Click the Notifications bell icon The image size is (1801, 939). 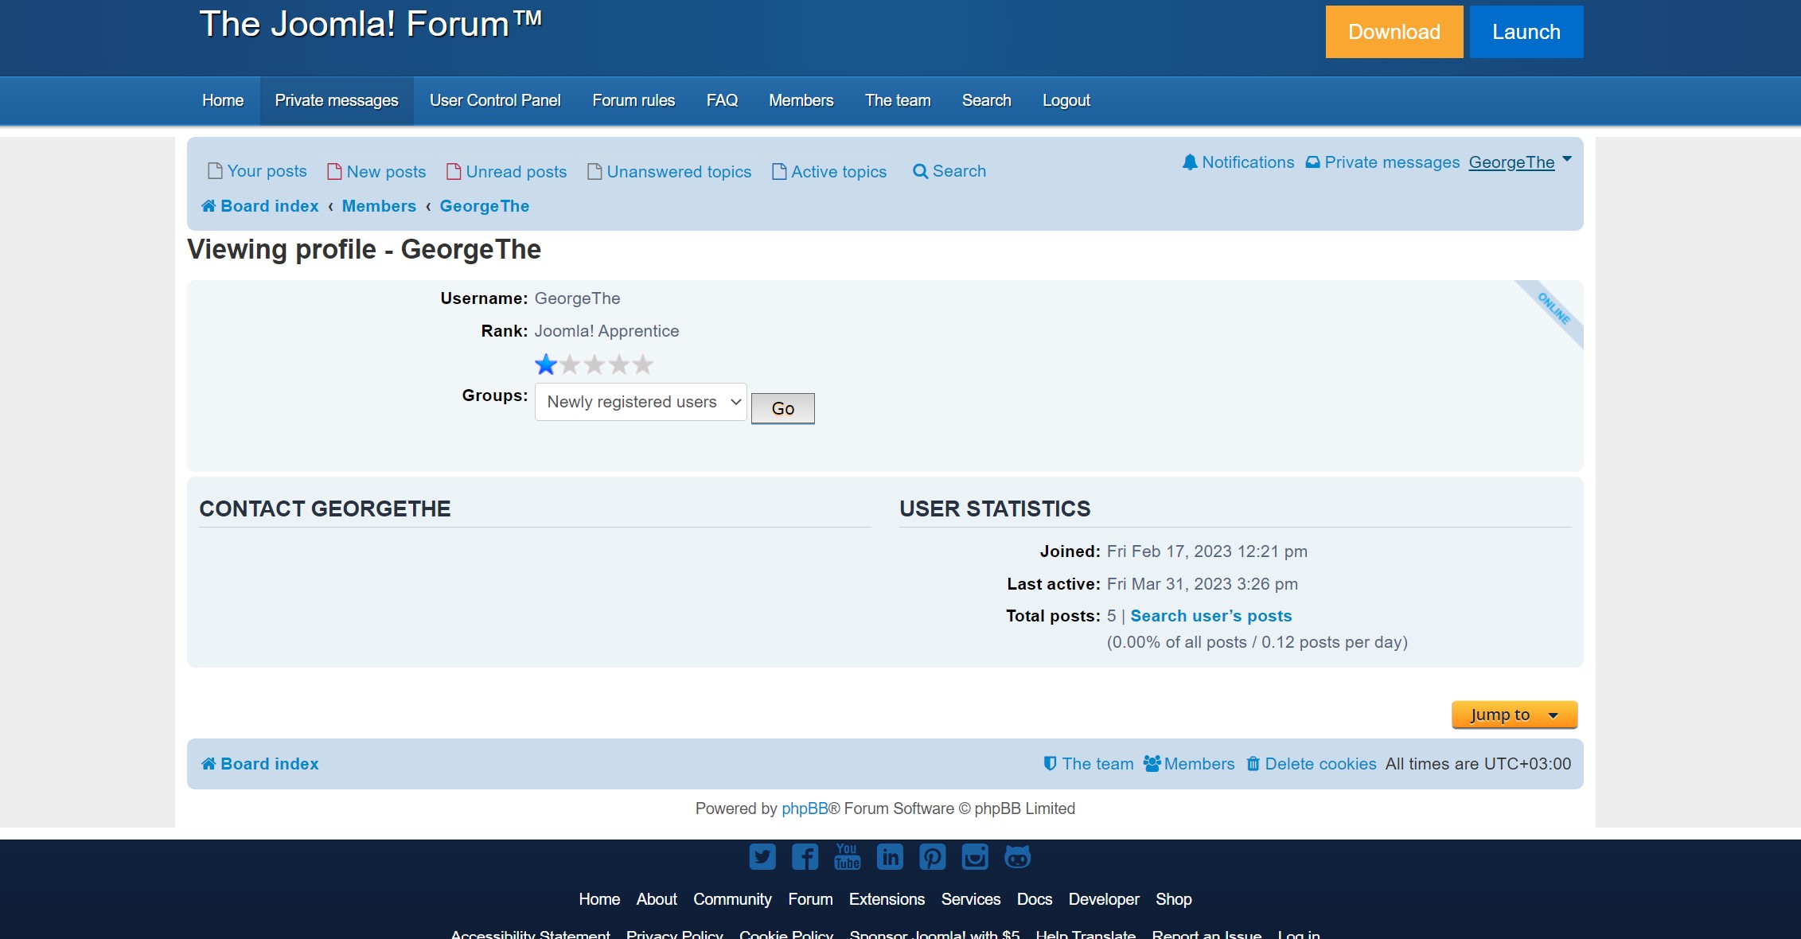pyautogui.click(x=1190, y=162)
